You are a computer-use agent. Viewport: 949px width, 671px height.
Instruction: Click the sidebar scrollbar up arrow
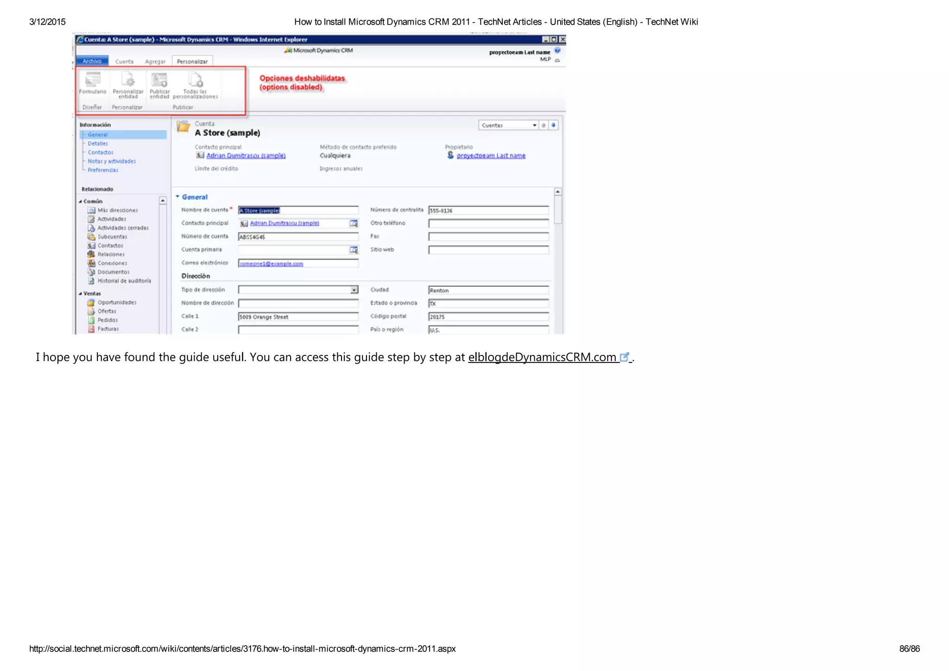[x=163, y=201]
